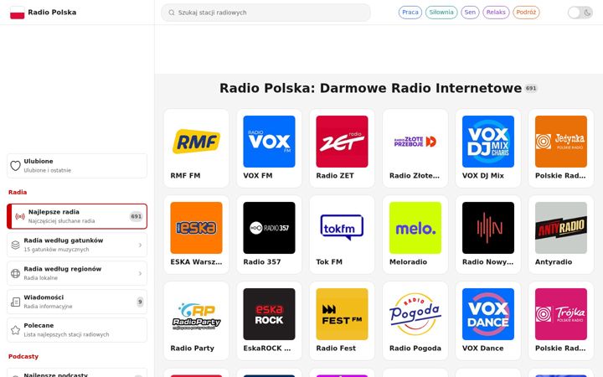The height and width of the screenshot is (377, 603).
Task: Click the "Radio Fest" station name
Action: pos(336,349)
